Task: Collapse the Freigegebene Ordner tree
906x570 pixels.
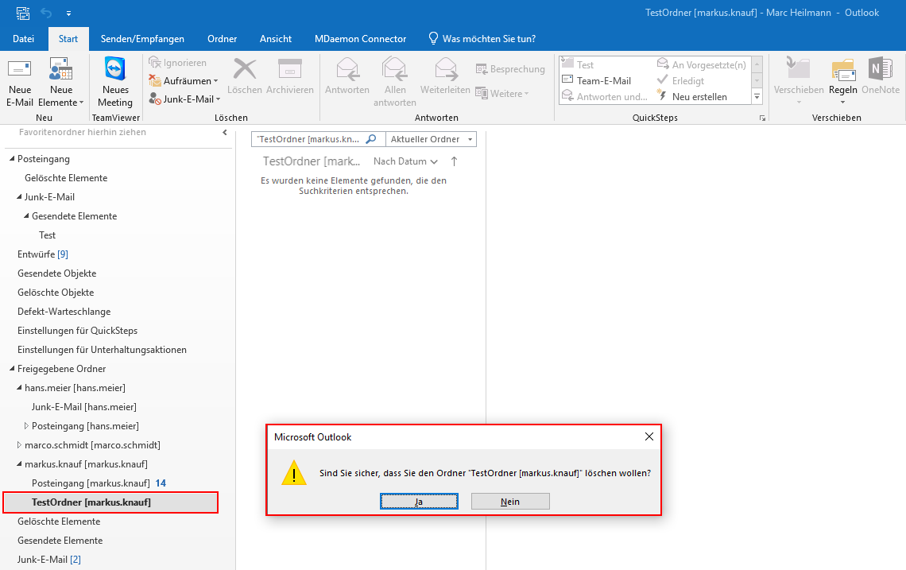Action: (12, 369)
